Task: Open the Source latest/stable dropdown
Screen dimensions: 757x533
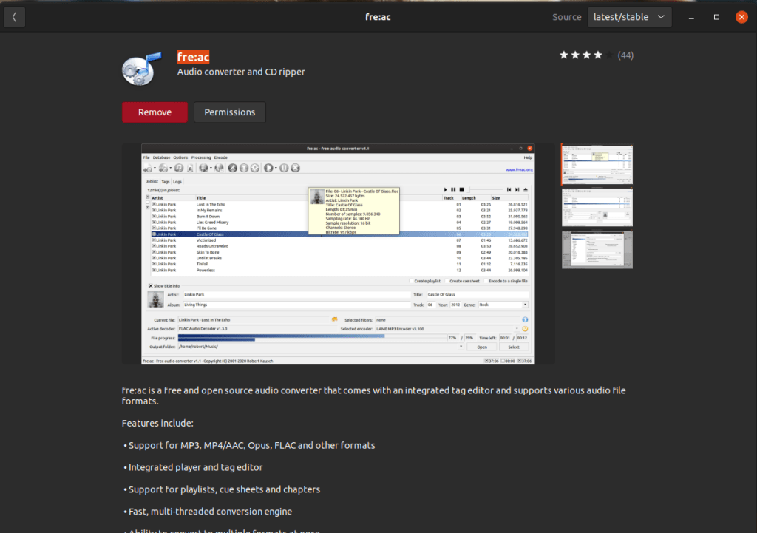Action: [629, 17]
